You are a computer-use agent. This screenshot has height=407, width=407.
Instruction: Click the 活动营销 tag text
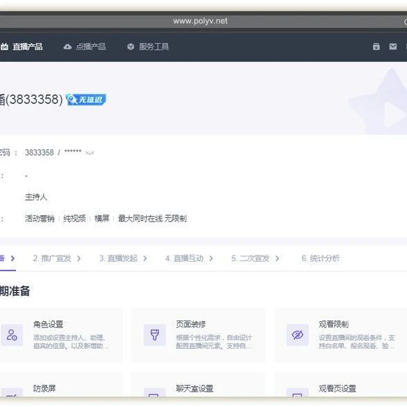40,219
